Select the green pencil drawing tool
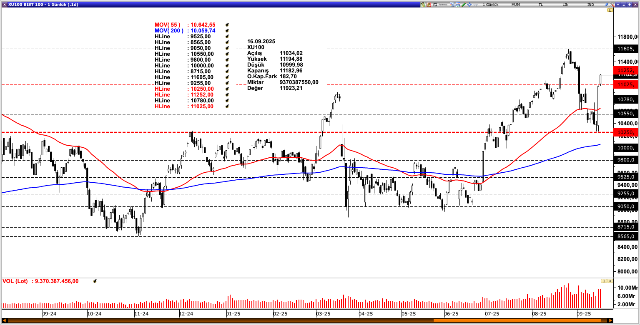640x325 pixels. [x=463, y=5]
